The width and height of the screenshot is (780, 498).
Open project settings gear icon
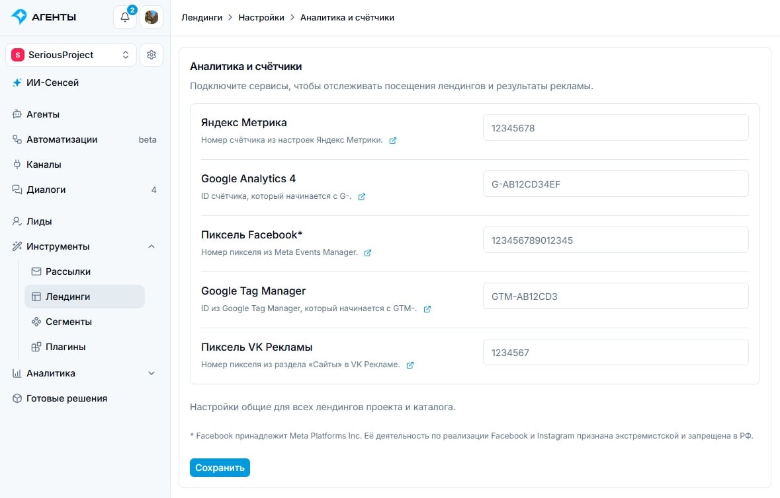coord(152,55)
